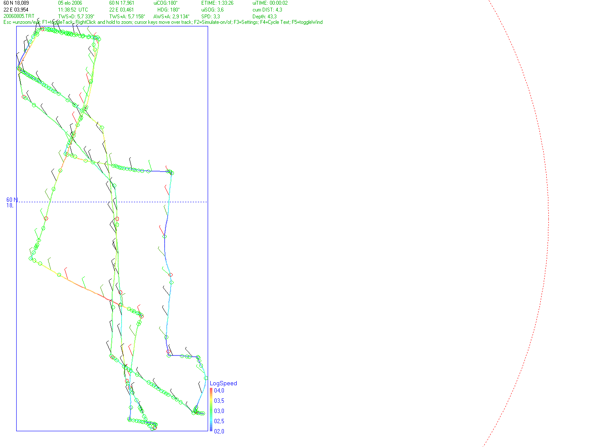Click the uiCOG:180° readout
This screenshot has height=447, width=597.
(165, 3)
